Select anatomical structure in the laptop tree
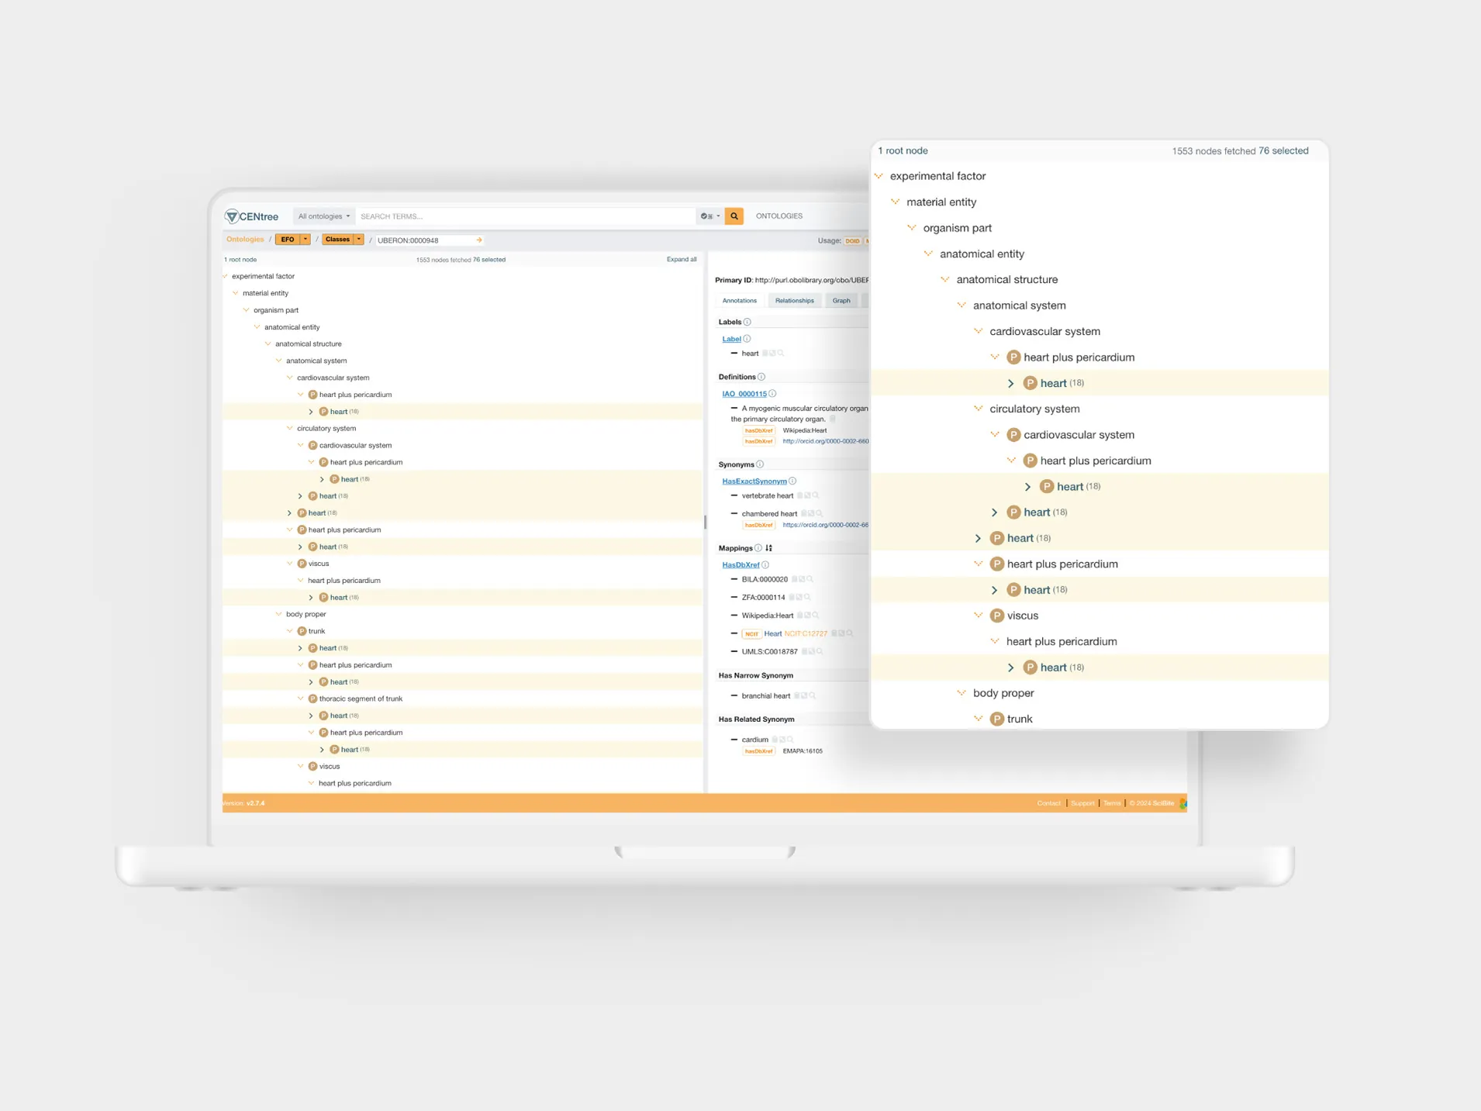 click(x=308, y=343)
